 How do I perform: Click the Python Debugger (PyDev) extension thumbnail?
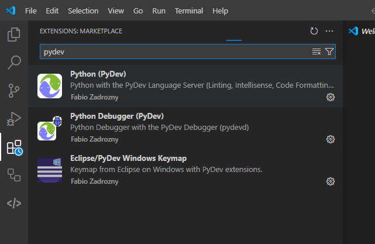coord(50,128)
